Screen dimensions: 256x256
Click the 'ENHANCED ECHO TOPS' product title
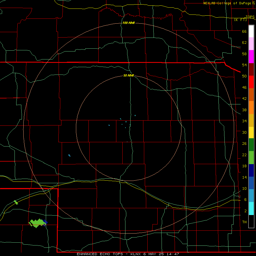100,254
